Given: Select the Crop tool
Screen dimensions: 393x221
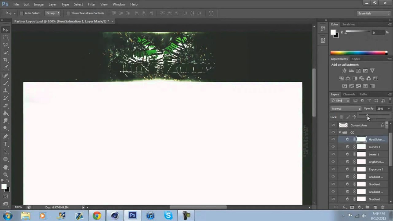Looking at the screenshot, I should coord(6,60).
